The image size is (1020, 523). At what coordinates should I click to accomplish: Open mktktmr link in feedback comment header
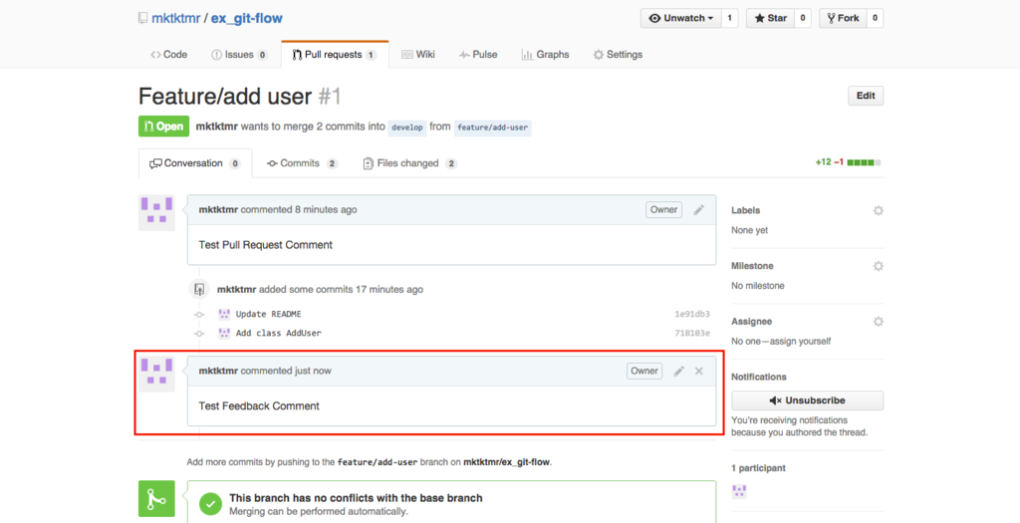(218, 371)
